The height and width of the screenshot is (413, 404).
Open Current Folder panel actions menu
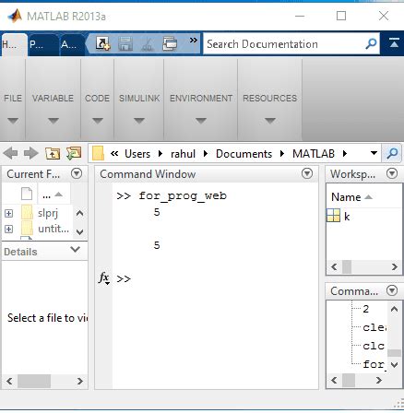[x=77, y=173]
